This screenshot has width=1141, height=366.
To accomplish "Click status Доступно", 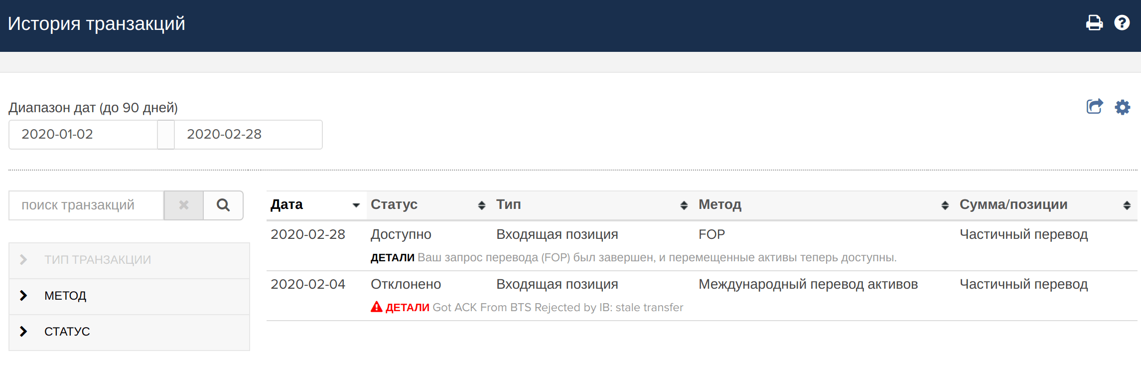I will pyautogui.click(x=401, y=234).
